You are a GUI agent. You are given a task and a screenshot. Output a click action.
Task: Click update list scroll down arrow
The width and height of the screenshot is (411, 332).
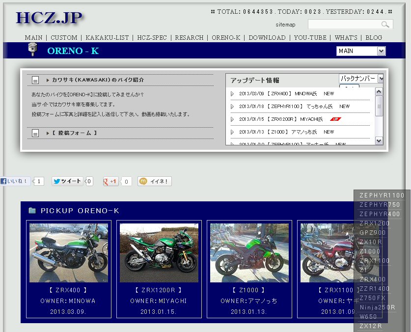pyautogui.click(x=379, y=140)
